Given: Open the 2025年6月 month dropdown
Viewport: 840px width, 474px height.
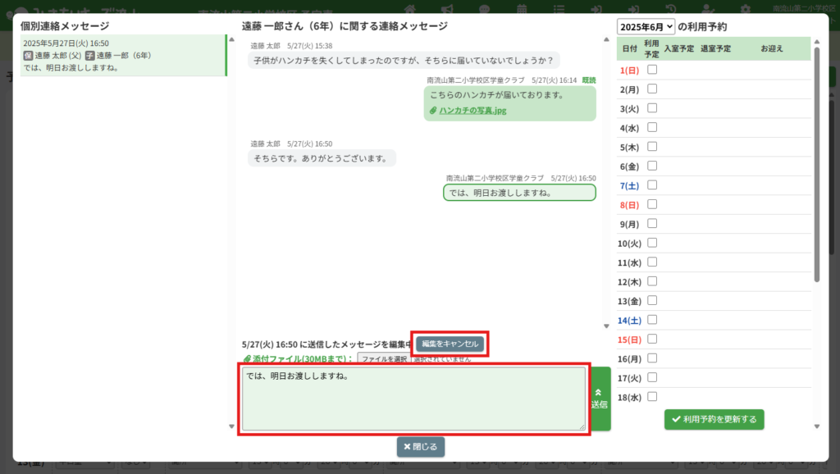Looking at the screenshot, I should [x=646, y=27].
